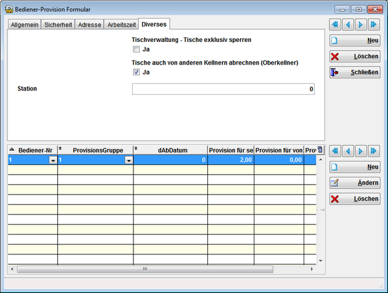This screenshot has width=388, height=293.
Task: Click the ProvisionsGruppe column sort arrows
Action: [x=60, y=148]
